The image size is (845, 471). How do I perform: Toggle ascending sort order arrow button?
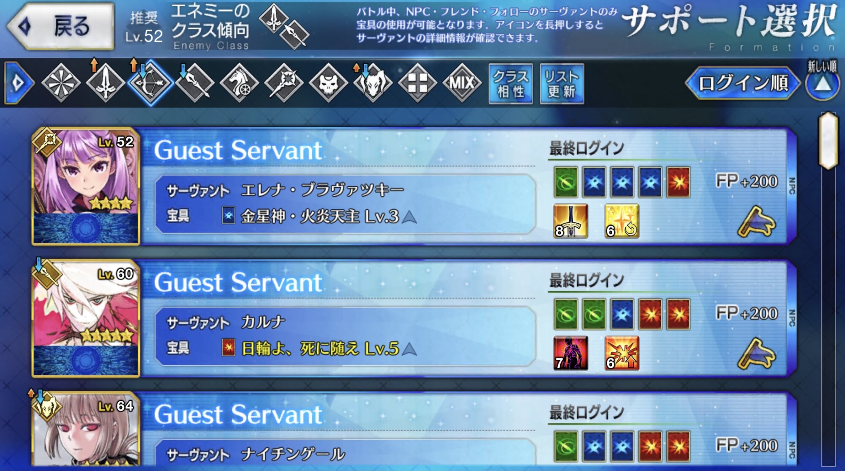[822, 83]
